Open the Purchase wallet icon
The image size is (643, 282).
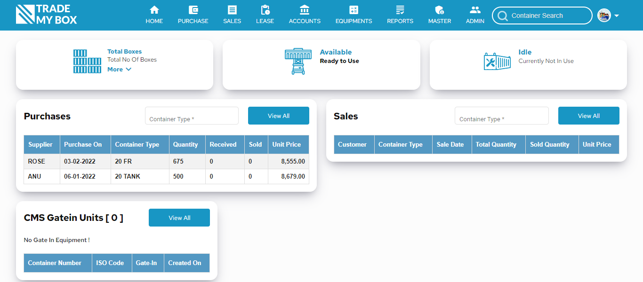point(193,10)
